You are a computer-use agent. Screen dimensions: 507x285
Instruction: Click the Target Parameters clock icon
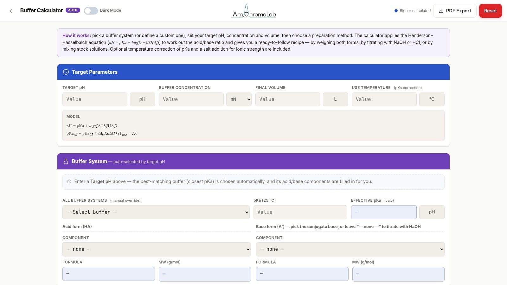click(x=66, y=72)
